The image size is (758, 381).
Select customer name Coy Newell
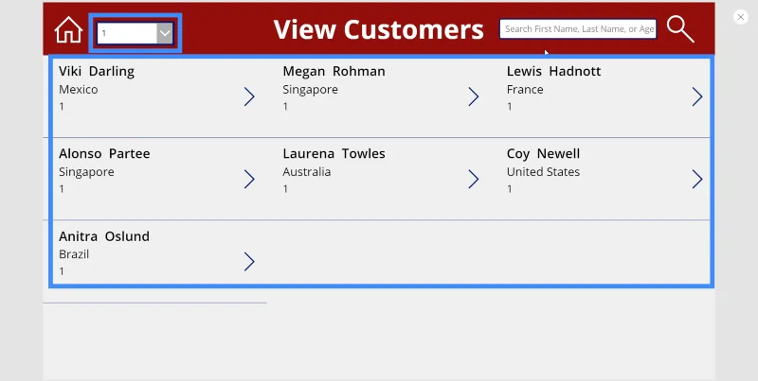coord(543,154)
